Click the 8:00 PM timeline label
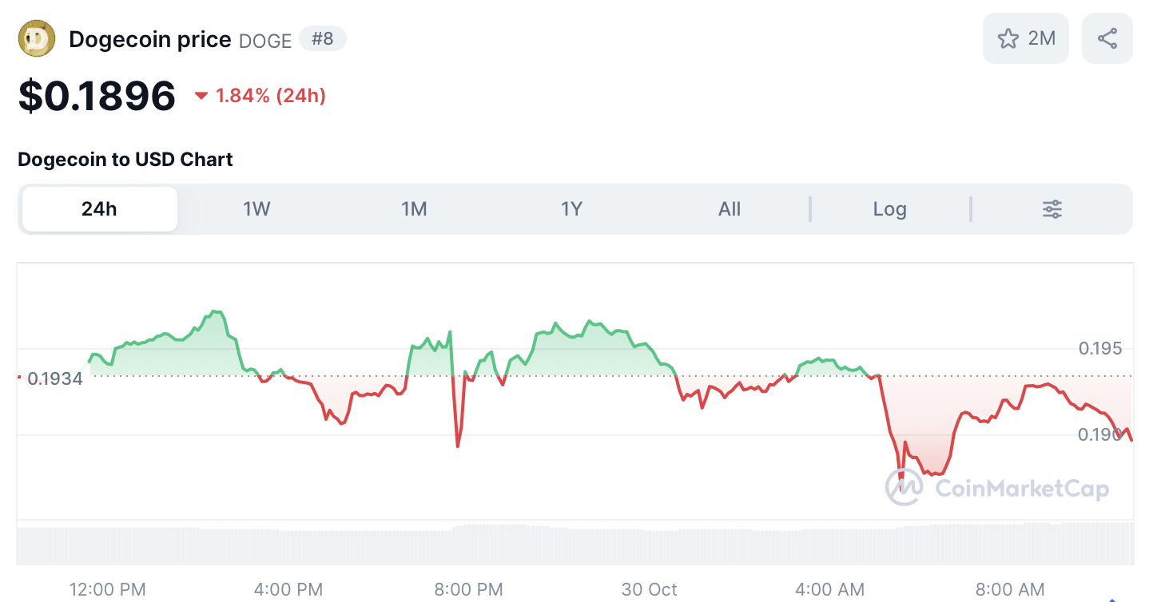Screen dimensions: 1149x602 coord(468,589)
